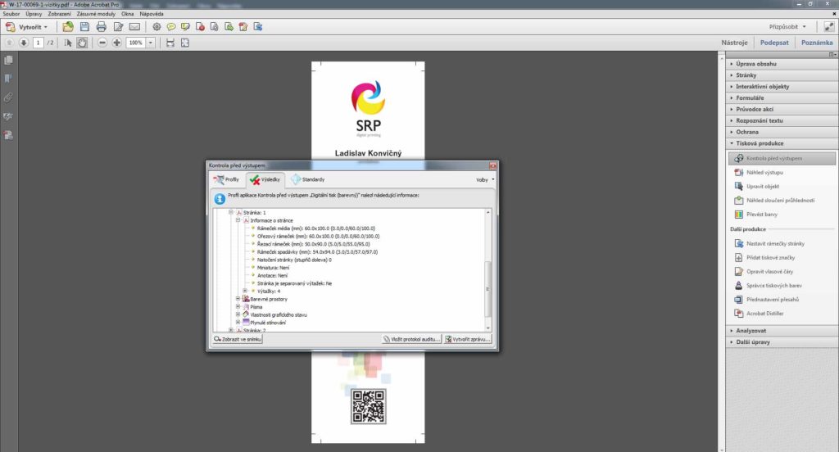
Task: Click the open file folder icon
Action: 68,27
